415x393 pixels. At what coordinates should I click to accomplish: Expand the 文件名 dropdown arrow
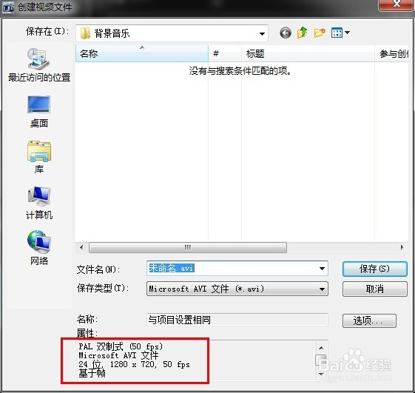pos(322,269)
